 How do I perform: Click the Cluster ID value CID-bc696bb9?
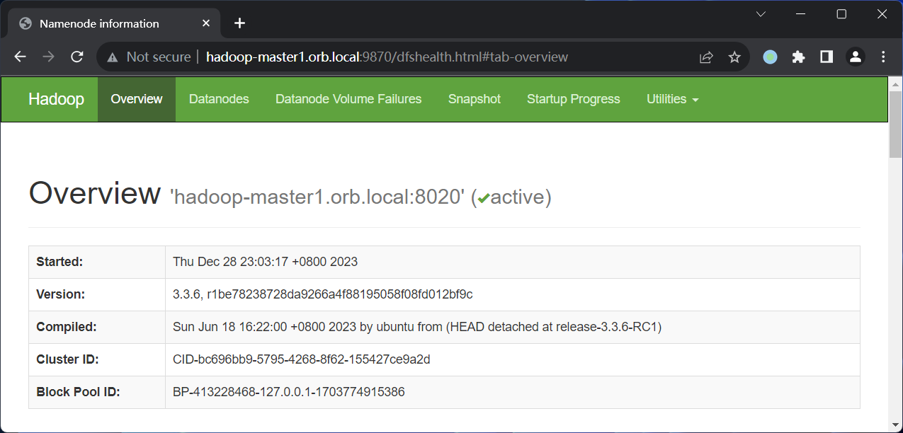coord(302,359)
